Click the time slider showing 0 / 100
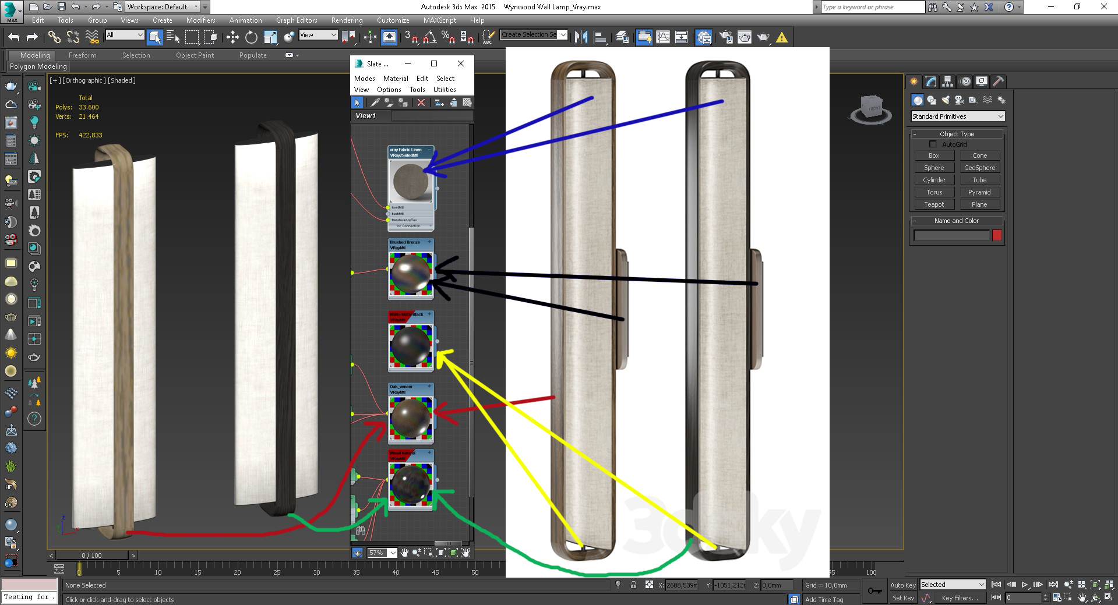Screen dimensions: 1118x605 [x=91, y=556]
